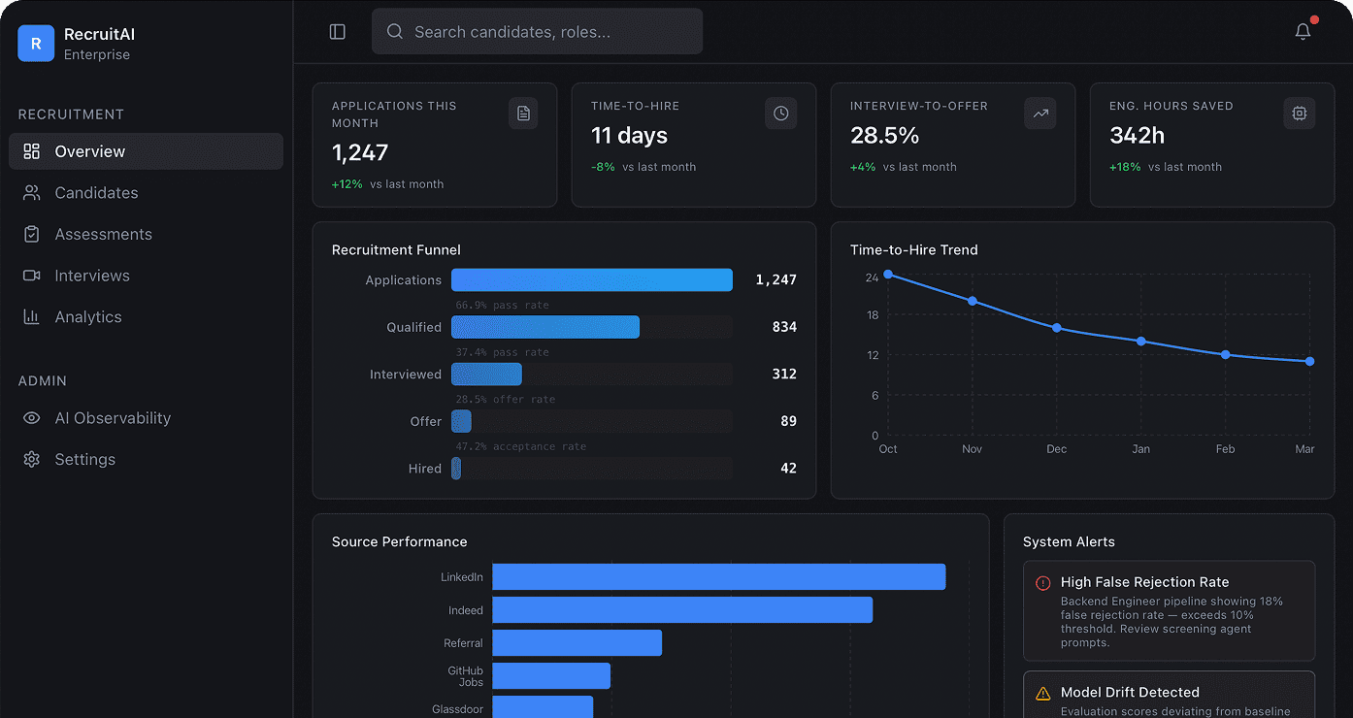Open AI Observability page
This screenshot has height=718, width=1353.
146,418
